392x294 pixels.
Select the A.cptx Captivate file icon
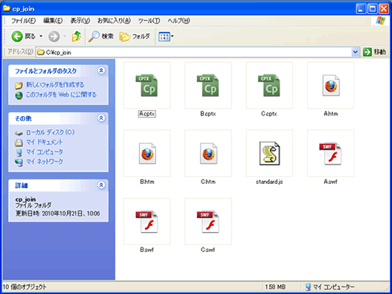146,85
